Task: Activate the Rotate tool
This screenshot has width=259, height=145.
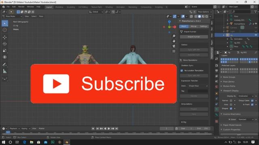Action: [5, 44]
